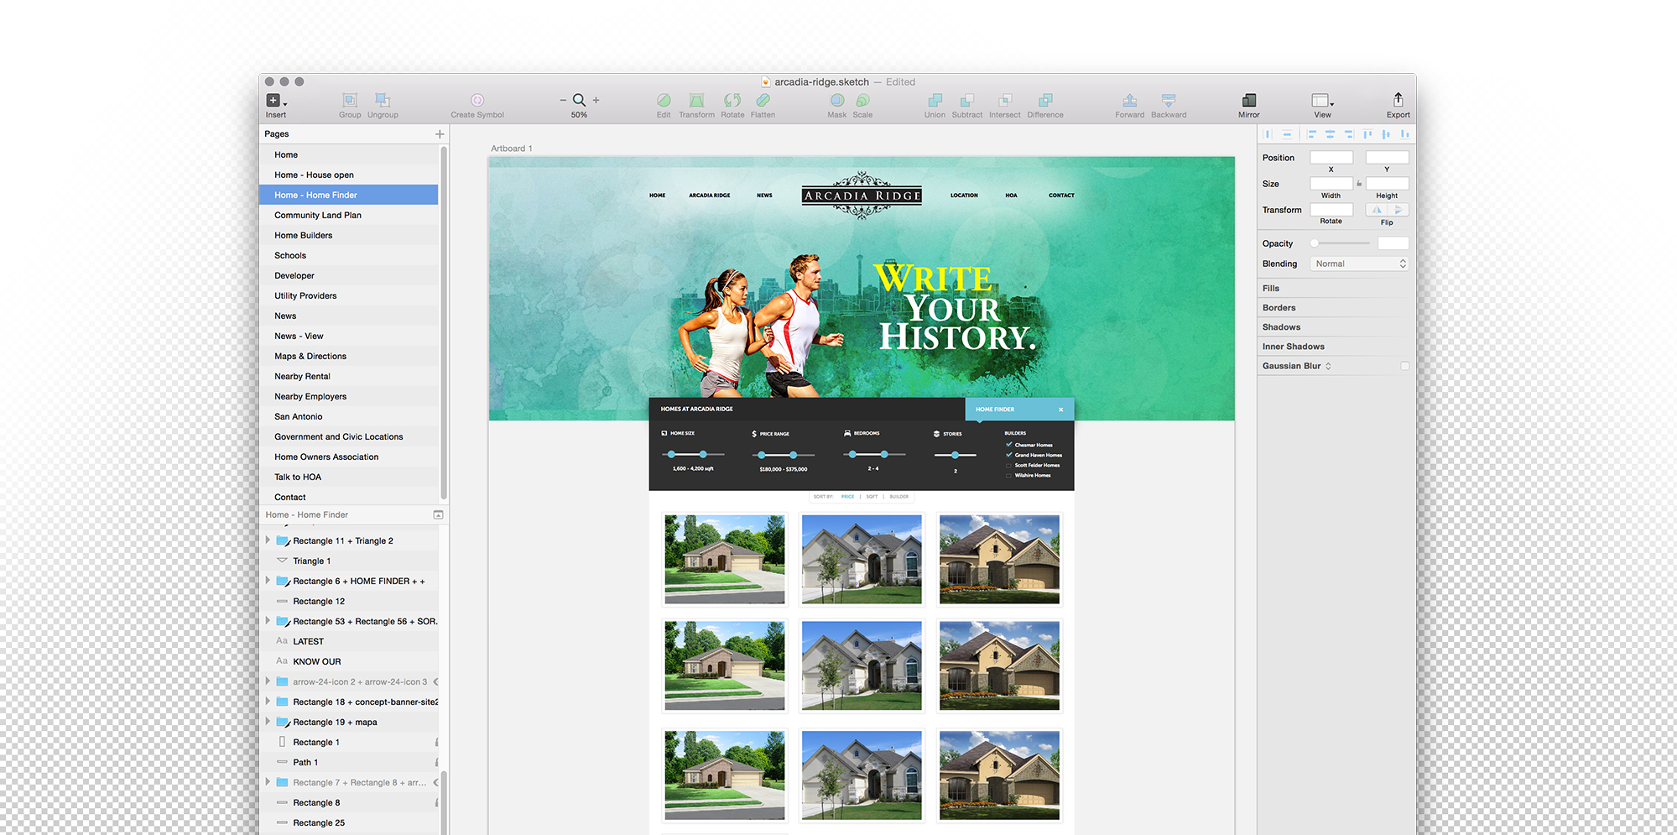The height and width of the screenshot is (835, 1677).
Task: Go to the Schools page
Action: click(349, 255)
